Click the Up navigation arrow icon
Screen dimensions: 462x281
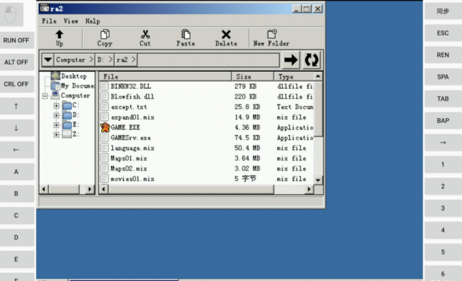coord(59,35)
